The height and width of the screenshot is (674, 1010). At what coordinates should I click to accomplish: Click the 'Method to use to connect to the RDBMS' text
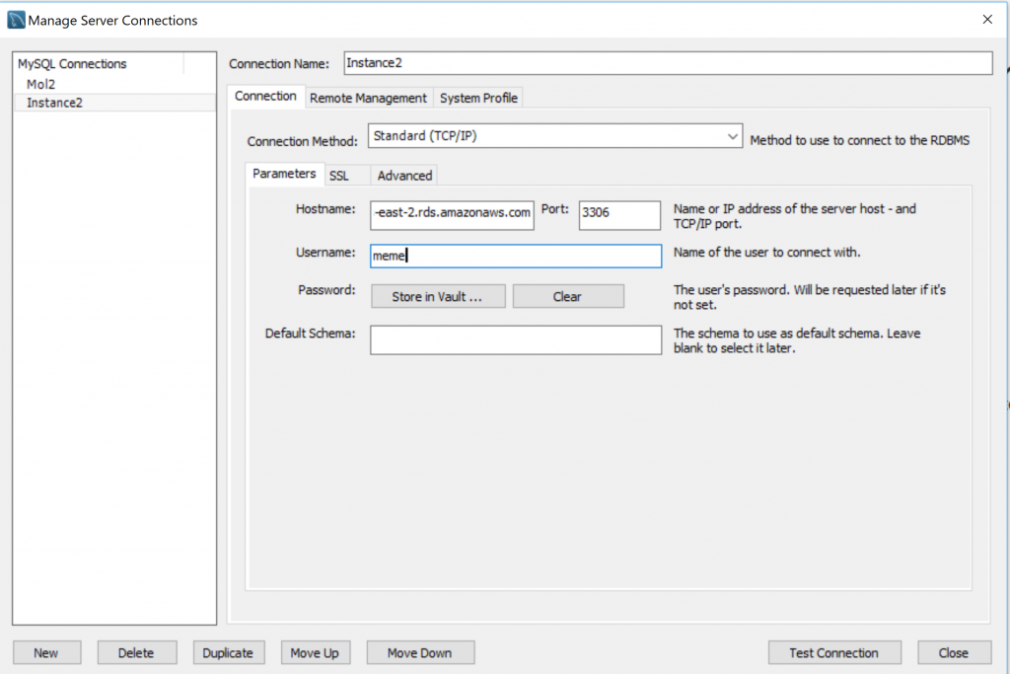pyautogui.click(x=859, y=140)
